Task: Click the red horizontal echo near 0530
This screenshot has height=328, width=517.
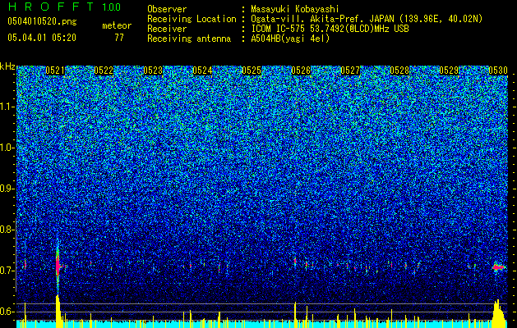Action: 499,267
